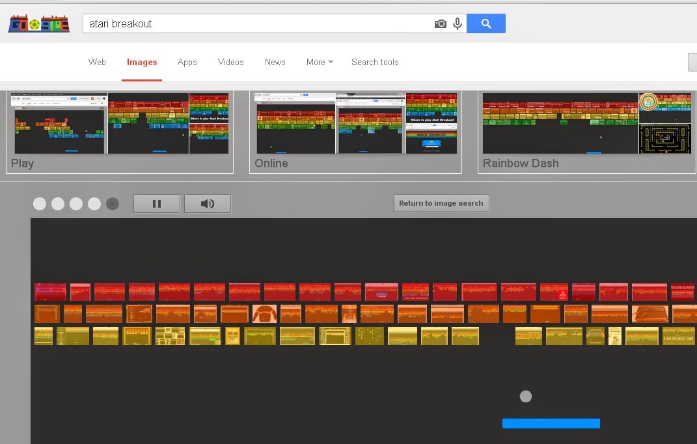Screen dimensions: 697x444
Task: Switch to the Web tab
Action: [97, 62]
